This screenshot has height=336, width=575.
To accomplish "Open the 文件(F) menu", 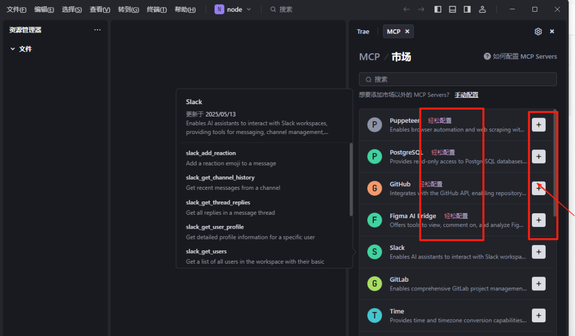I will coord(17,10).
